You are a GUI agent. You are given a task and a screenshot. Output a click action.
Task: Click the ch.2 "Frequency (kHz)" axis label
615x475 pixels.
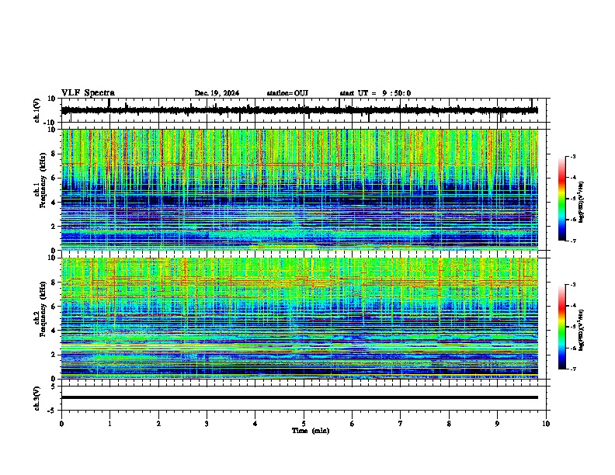[x=43, y=309]
